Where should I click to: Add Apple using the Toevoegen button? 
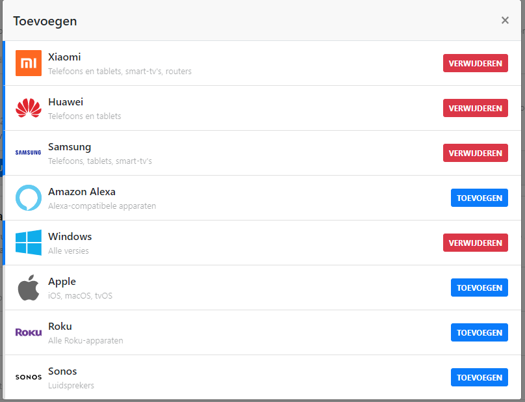point(479,288)
